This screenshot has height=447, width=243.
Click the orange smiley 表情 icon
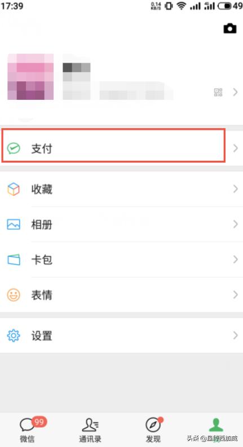[x=14, y=295]
